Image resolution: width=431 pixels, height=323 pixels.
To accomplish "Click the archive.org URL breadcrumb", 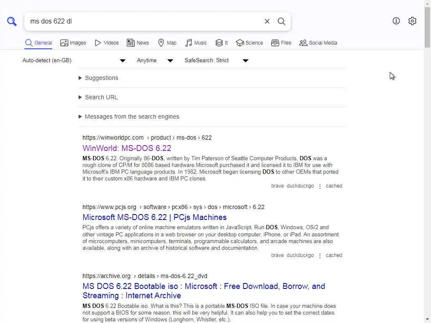I will 145,276.
